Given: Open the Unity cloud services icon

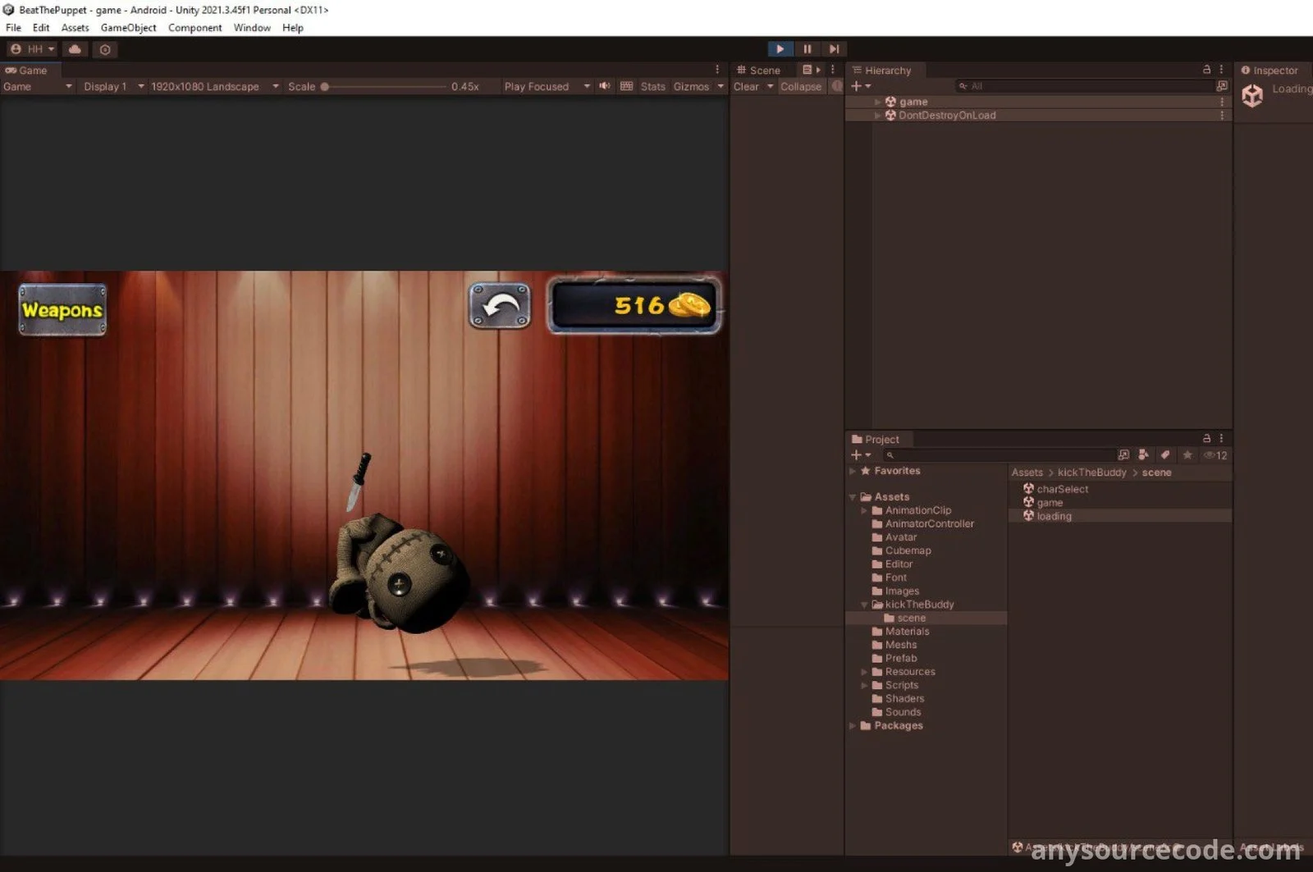Looking at the screenshot, I should click(x=75, y=49).
